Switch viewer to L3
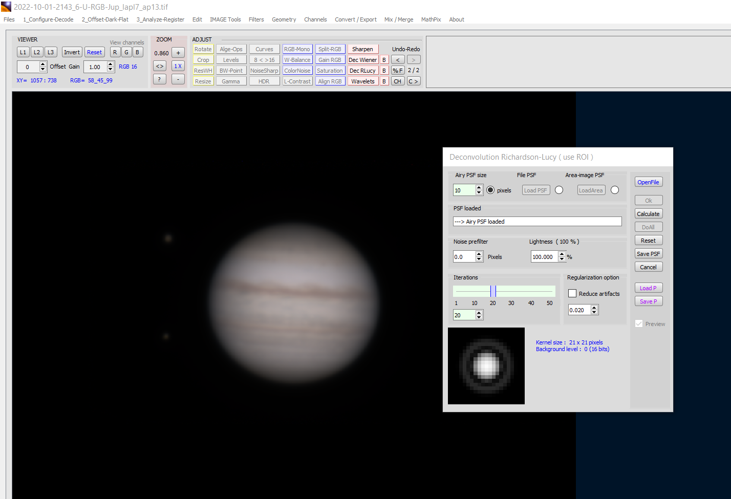Viewport: 731px width, 499px height. [x=51, y=52]
